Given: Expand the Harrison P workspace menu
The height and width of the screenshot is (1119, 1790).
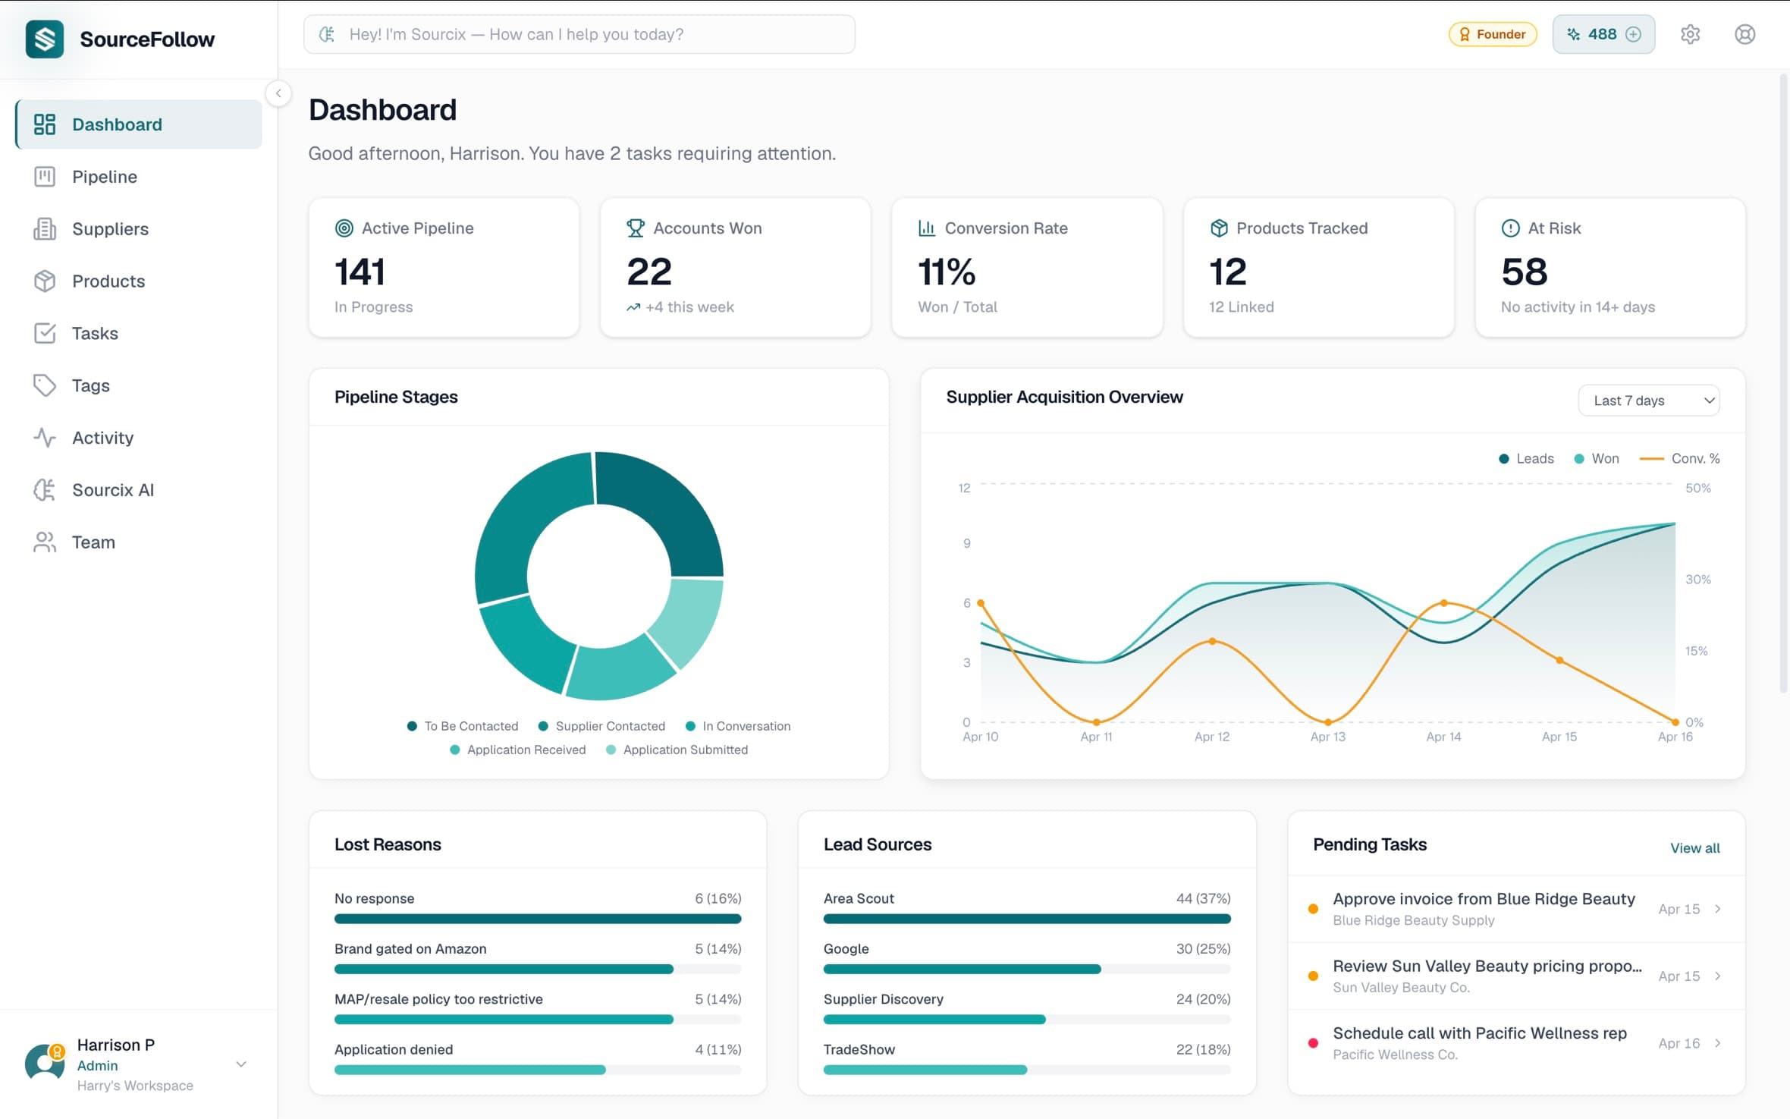Looking at the screenshot, I should pyautogui.click(x=241, y=1063).
